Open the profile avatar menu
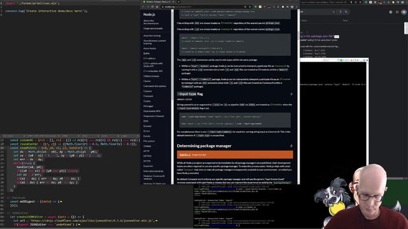The height and width of the screenshot is (229, 408). point(404,12)
